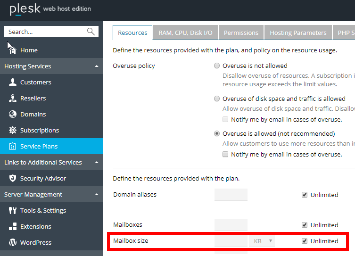The width and height of the screenshot is (355, 256).
Task: Select the Subscriptions gear icon
Action: pyautogui.click(x=12, y=130)
